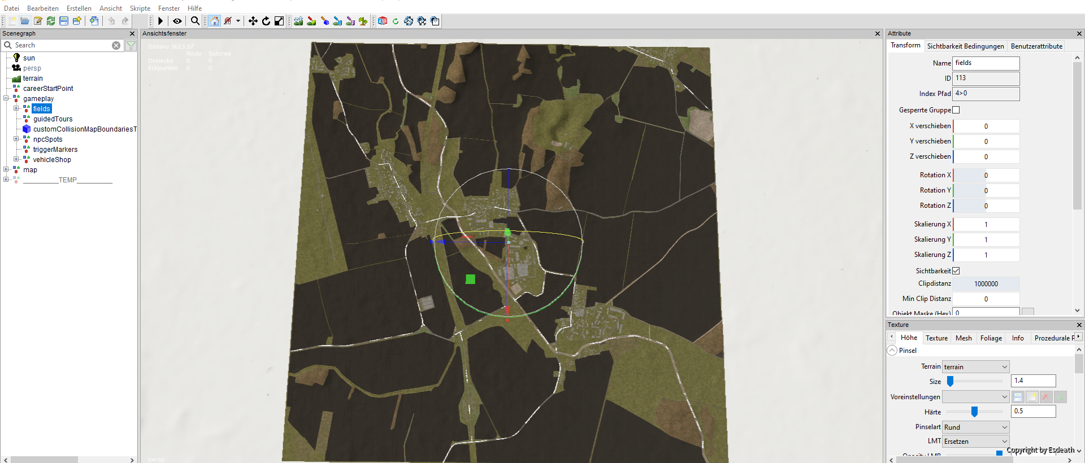Image resolution: width=1085 pixels, height=463 pixels.
Task: Click the Undo arrow icon
Action: (112, 21)
